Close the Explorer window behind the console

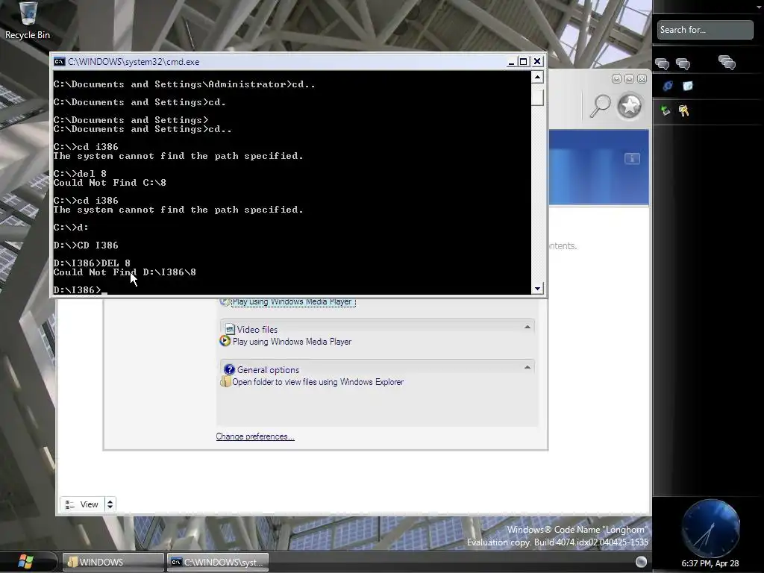pyautogui.click(x=642, y=79)
